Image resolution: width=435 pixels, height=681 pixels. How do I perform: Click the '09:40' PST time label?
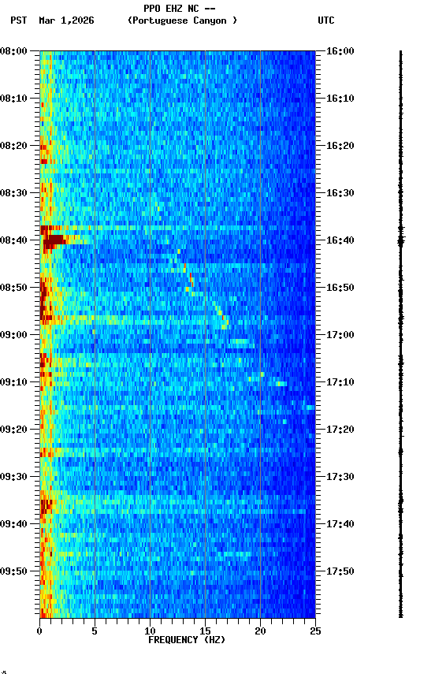pos(13,525)
